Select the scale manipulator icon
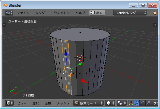This screenshot has width=160, height=109. click(x=148, y=103)
